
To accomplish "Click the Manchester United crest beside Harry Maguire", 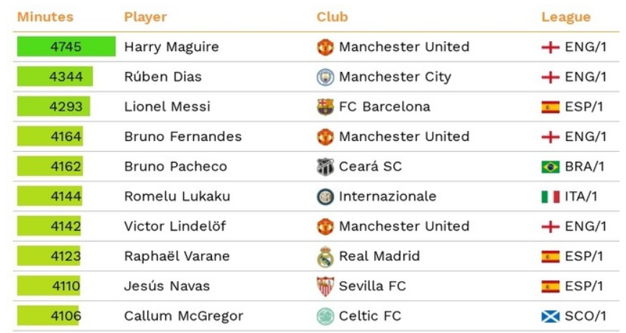I will click(x=325, y=47).
